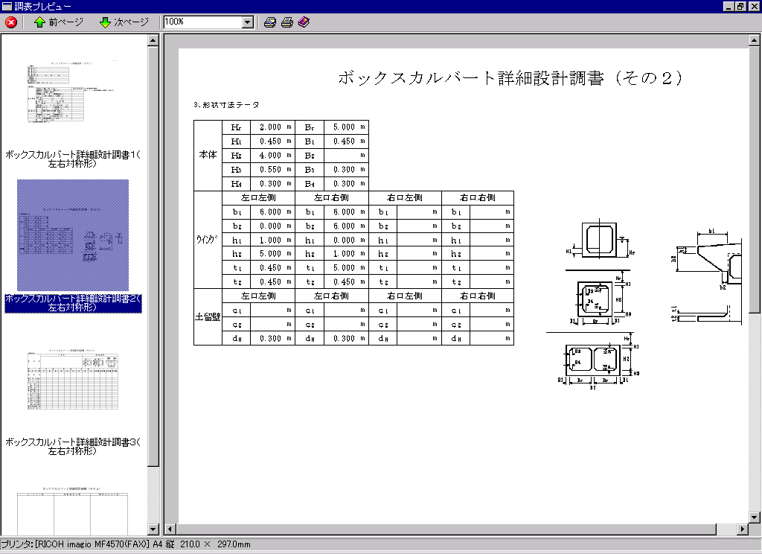Select thumbnail of 詳細設計調書1
This screenshot has width=762, height=554.
[x=72, y=92]
